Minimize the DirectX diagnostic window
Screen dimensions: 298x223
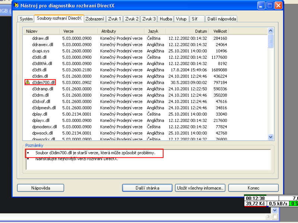point(261,6)
